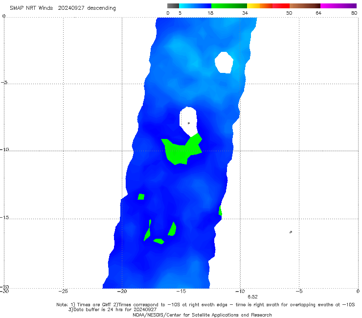Image resolution: width=362 pixels, height=318 pixels.
Task: Click the word "descending" in the title
Action: click(x=102, y=8)
